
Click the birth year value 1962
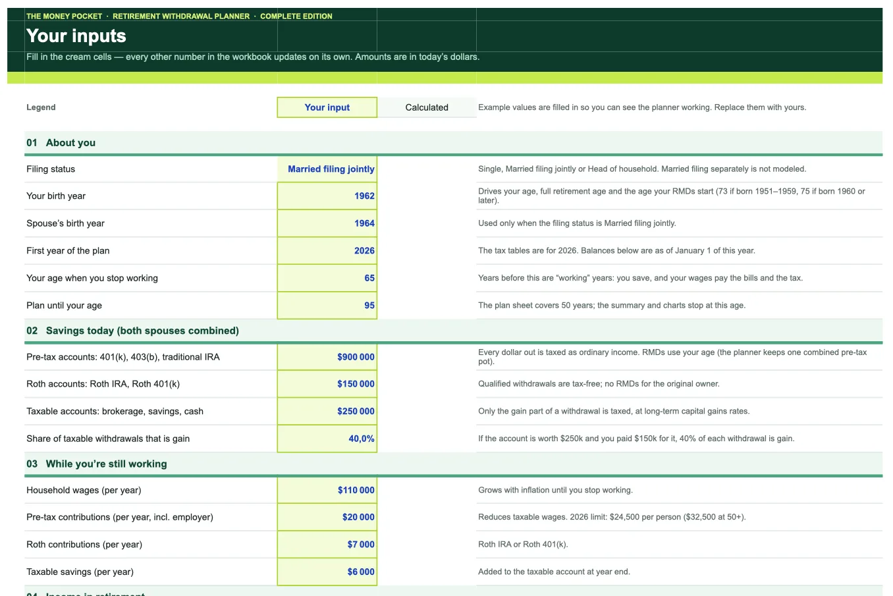[327, 196]
